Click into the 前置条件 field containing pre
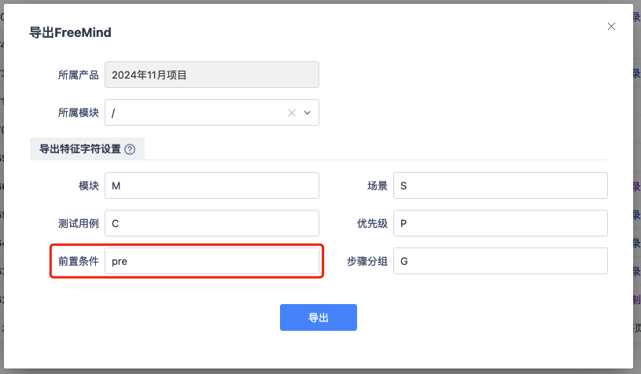Viewport: 641px width, 374px height. pyautogui.click(x=212, y=261)
